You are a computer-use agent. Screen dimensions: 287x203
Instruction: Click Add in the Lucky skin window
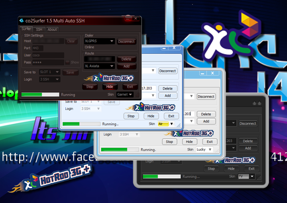point(206,121)
